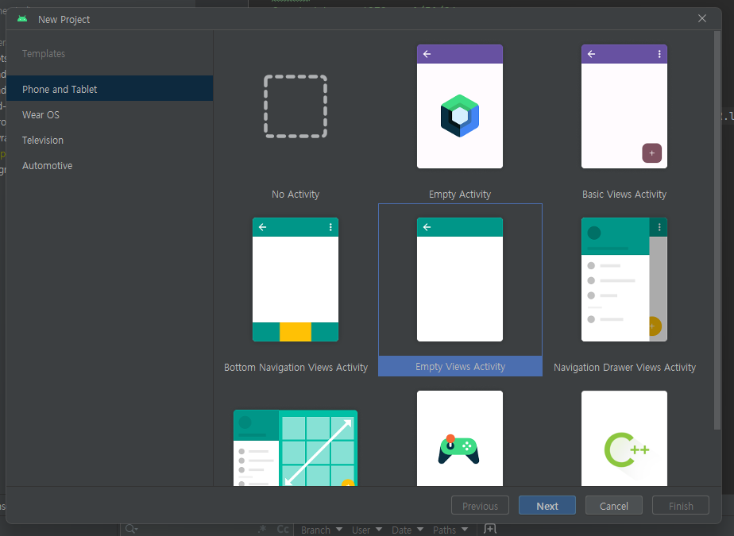Image resolution: width=734 pixels, height=536 pixels.
Task: Toggle match case Cc in background log search
Action: [x=283, y=529]
